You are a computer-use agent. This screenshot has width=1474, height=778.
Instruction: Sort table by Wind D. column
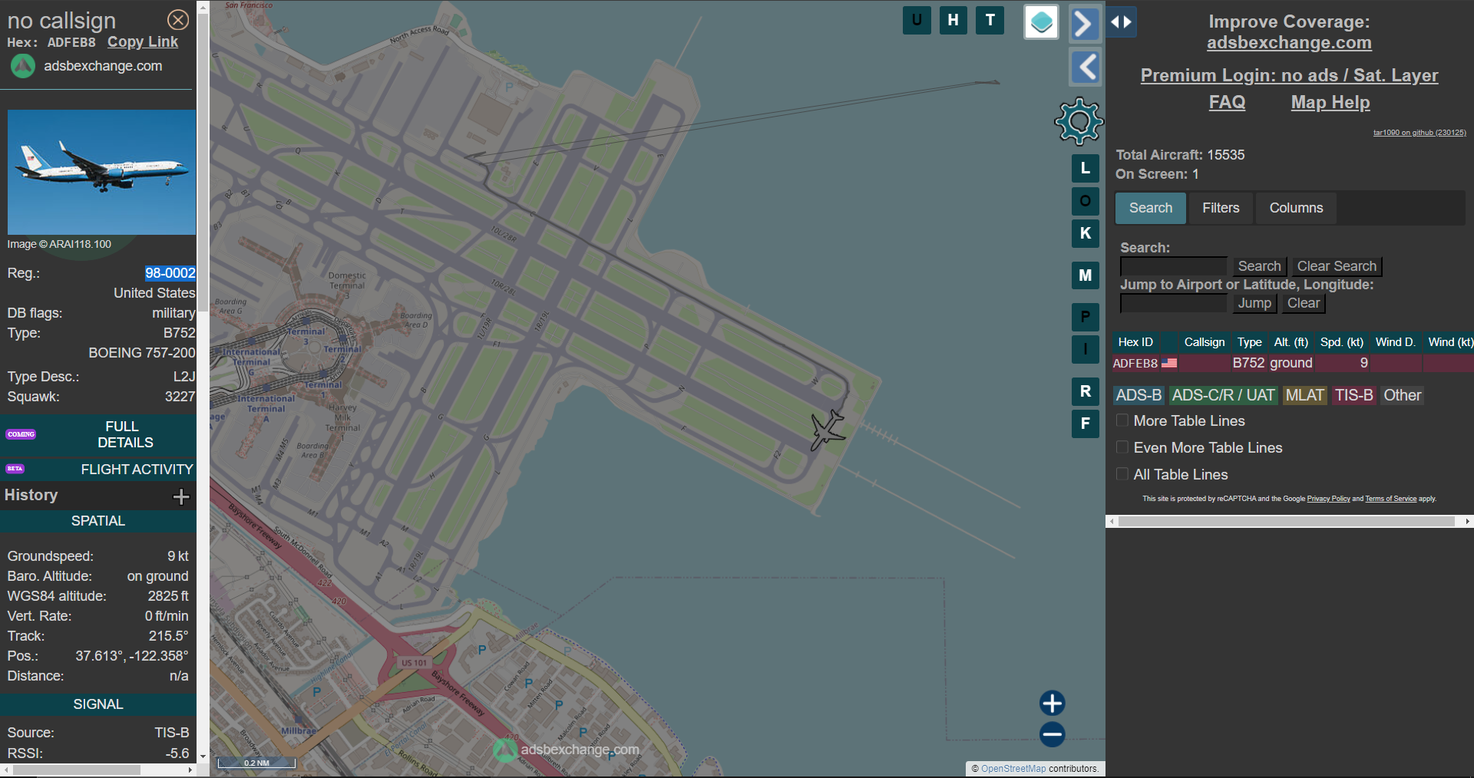[1395, 342]
